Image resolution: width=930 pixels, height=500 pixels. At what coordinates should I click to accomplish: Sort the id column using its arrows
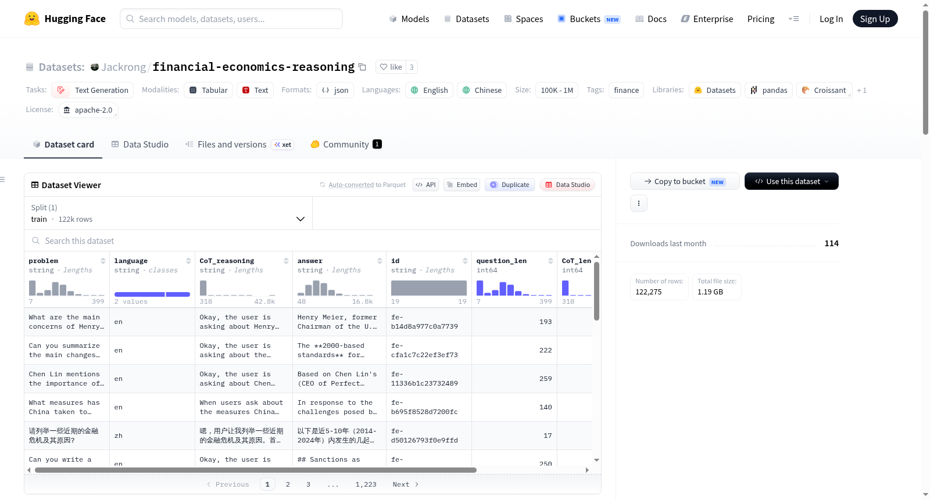click(x=465, y=261)
